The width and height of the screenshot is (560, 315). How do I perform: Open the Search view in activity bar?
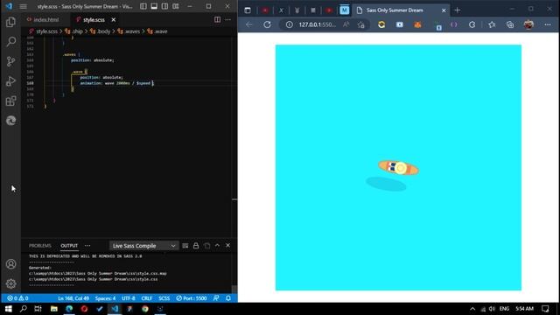coord(10,42)
